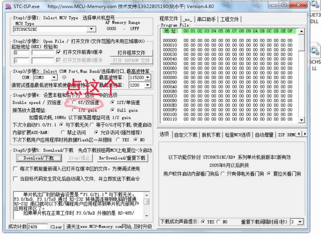The width and height of the screenshot is (321, 238).
Task: Select the 6T/双倍速 double speed option
Action: (74, 103)
